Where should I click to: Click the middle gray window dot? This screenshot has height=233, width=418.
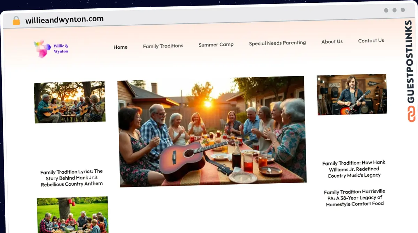[x=394, y=10]
